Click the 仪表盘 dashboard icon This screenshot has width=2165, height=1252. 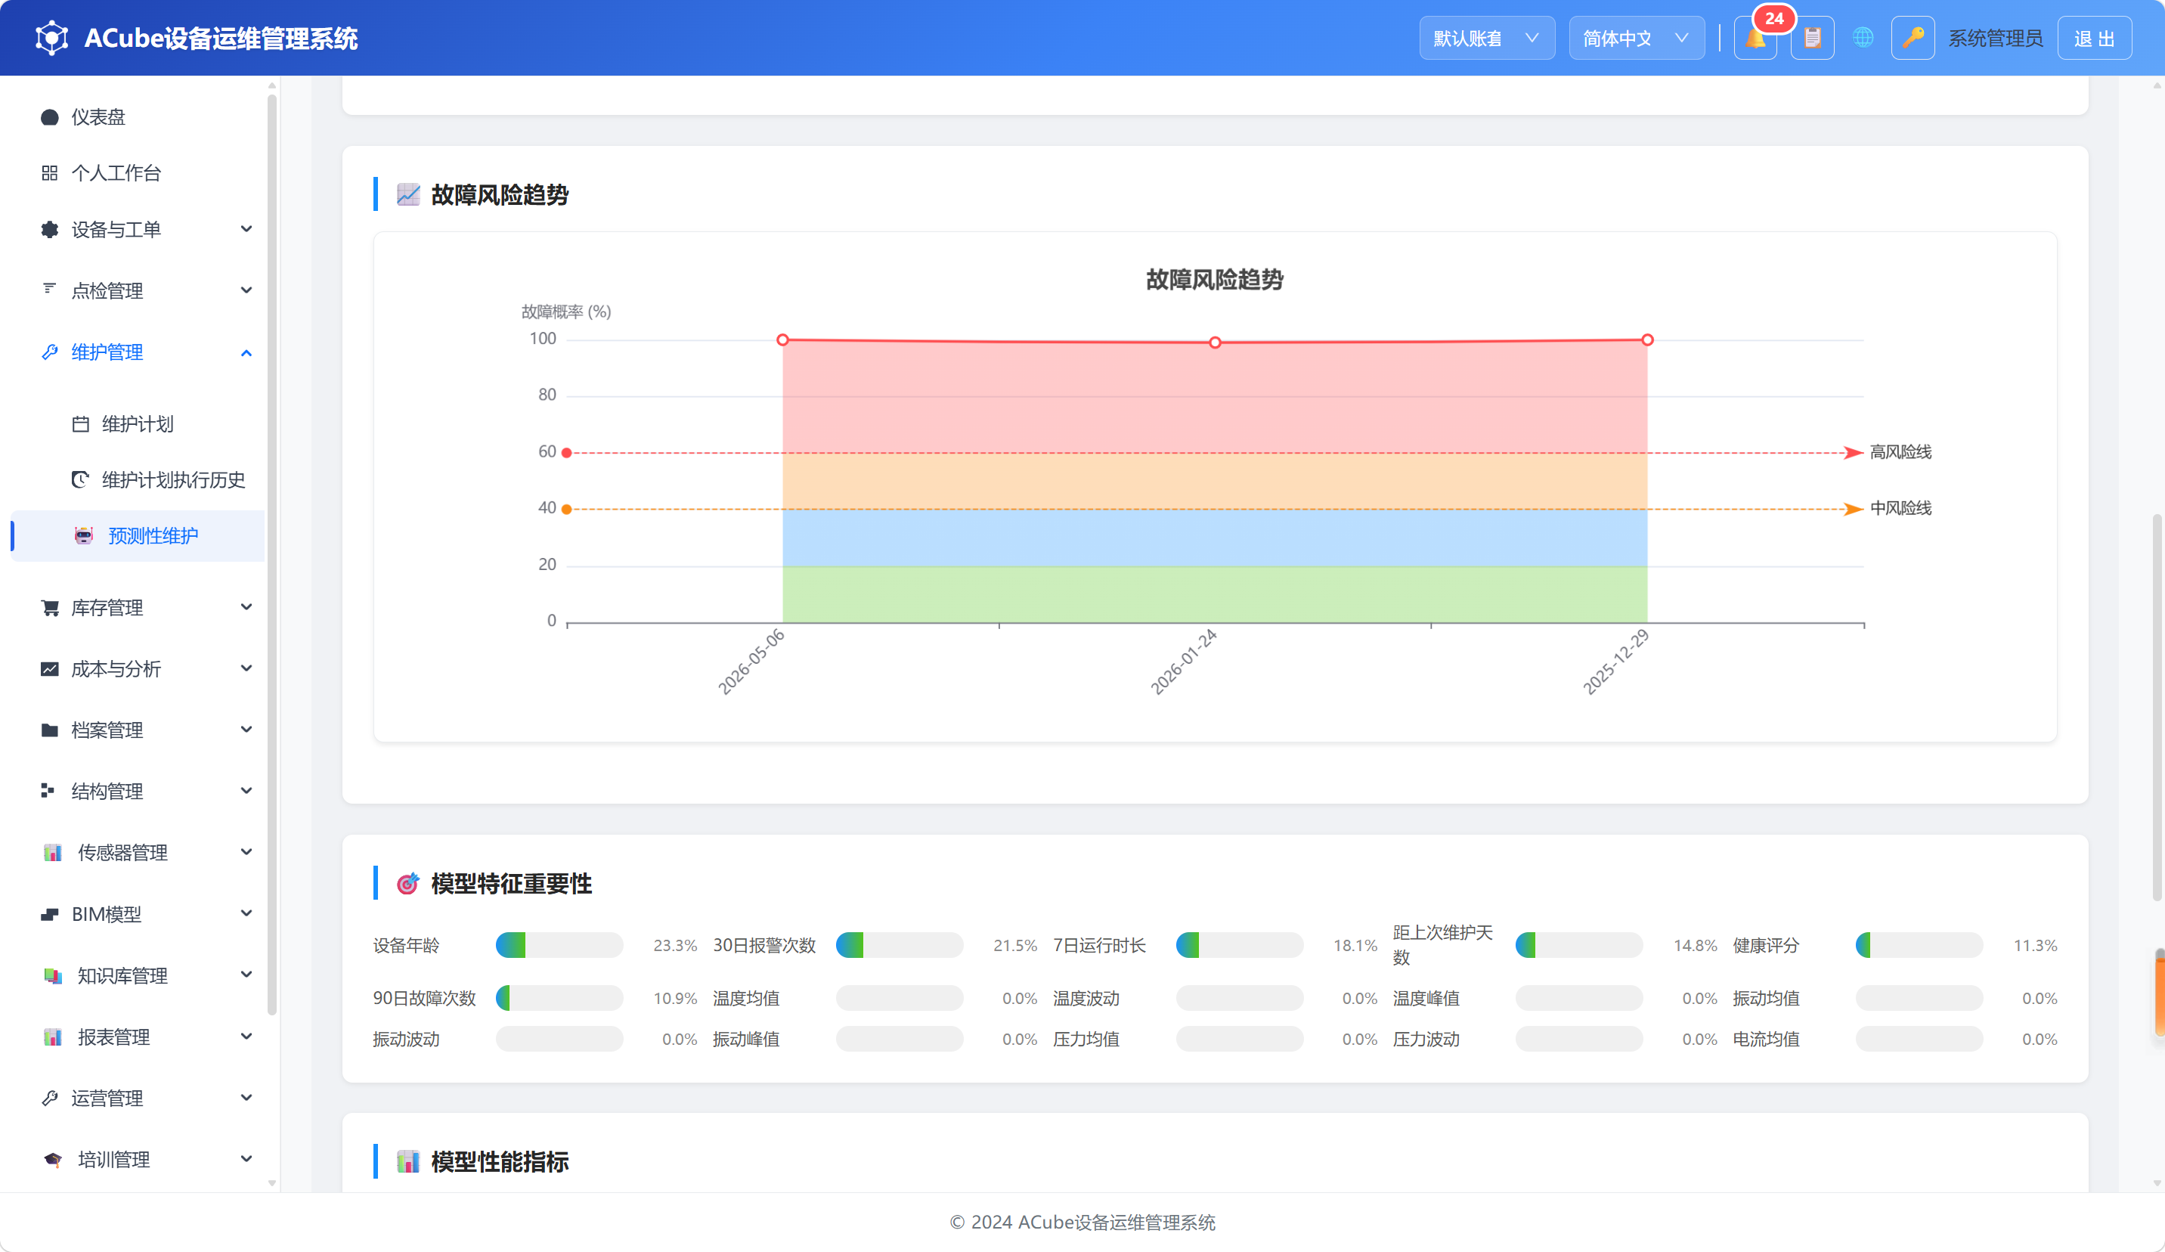pyautogui.click(x=50, y=117)
